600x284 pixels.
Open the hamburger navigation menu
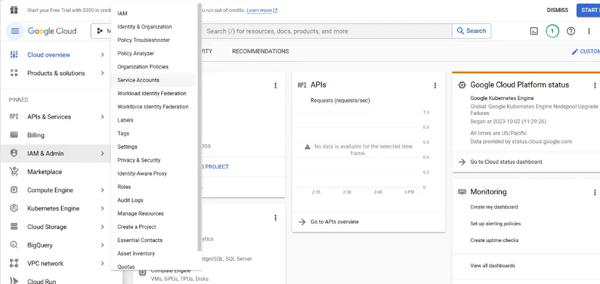point(15,31)
